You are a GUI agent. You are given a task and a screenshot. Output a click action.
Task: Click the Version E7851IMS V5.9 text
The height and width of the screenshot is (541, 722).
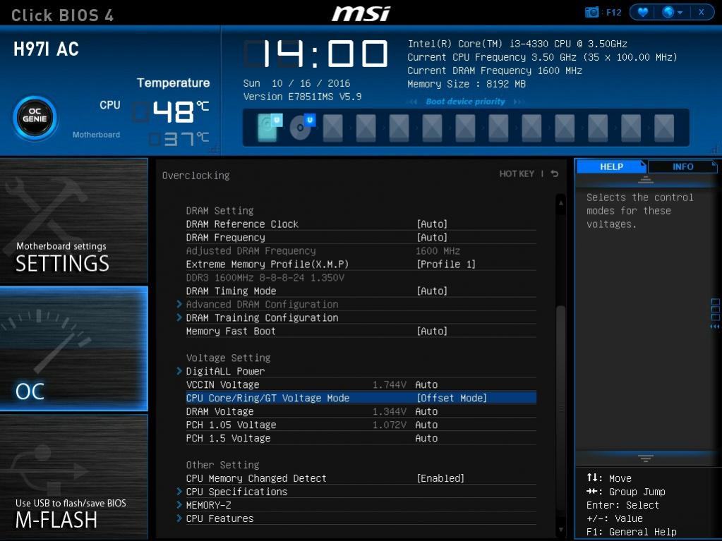click(x=302, y=97)
